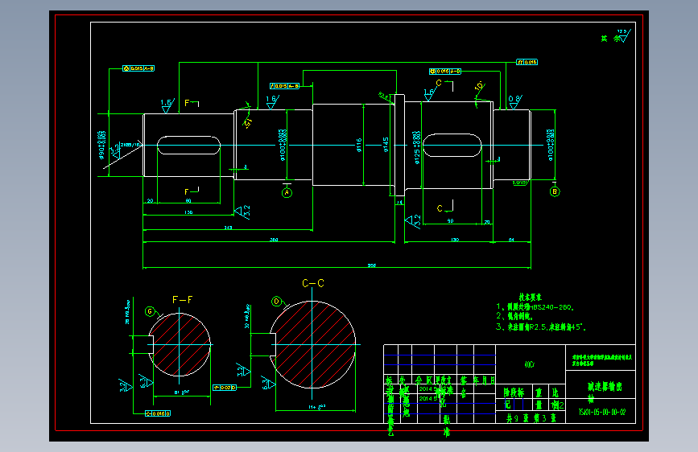The image size is (698, 452).
Task: Select the 130 dimension right of the flange
Action: coord(455,240)
